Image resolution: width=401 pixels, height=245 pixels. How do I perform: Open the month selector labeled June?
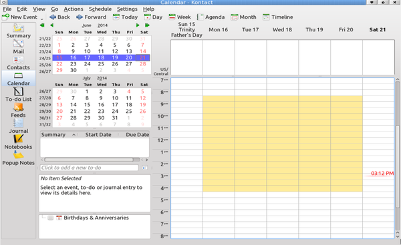pyautogui.click(x=87, y=25)
